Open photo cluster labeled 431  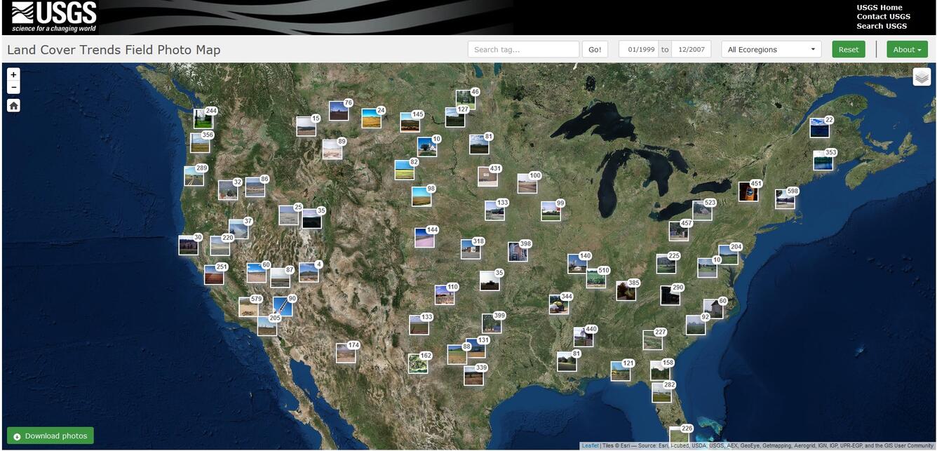[x=487, y=176]
